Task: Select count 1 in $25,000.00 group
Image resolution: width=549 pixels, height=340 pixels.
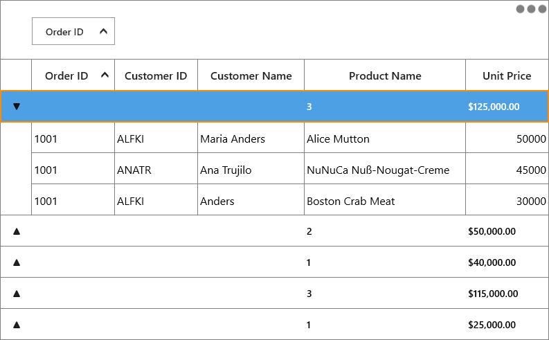Action: coord(309,325)
